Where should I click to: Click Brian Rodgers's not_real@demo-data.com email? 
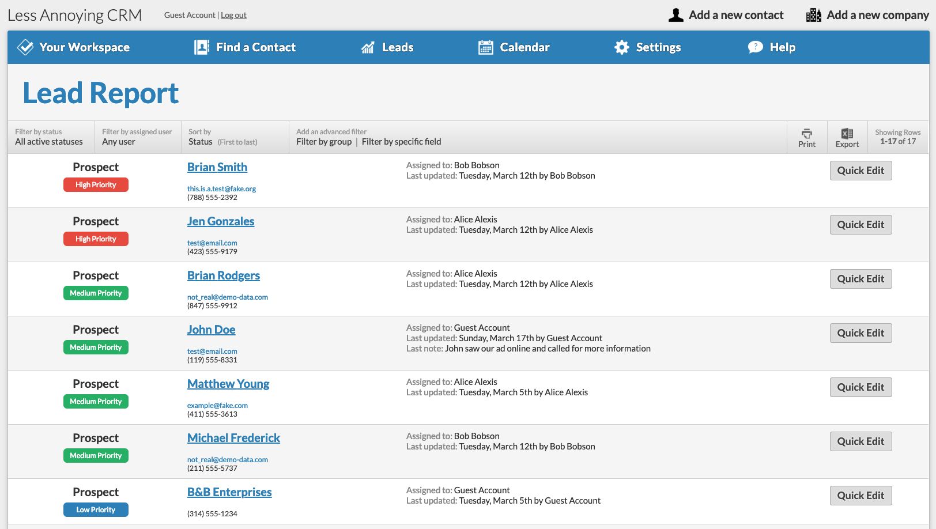pos(228,297)
